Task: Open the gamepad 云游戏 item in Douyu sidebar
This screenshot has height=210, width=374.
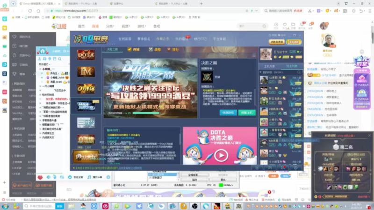Action: [20, 64]
